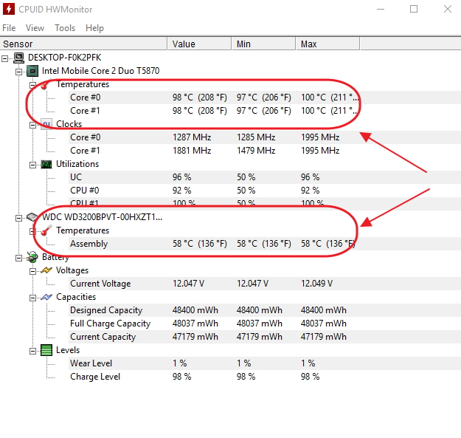Select the Voltages label
Screen dimensions: 461x438
pos(72,270)
